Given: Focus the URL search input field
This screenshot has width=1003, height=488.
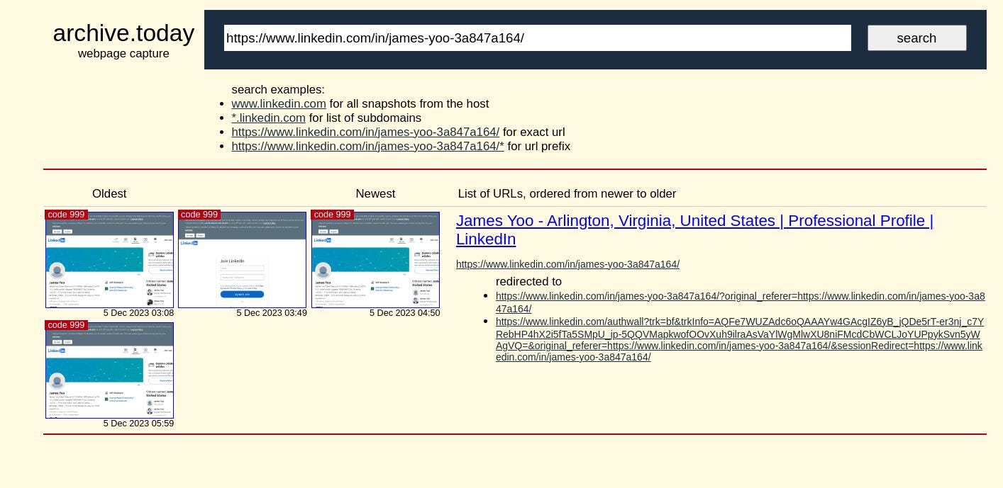Looking at the screenshot, I should [x=537, y=38].
